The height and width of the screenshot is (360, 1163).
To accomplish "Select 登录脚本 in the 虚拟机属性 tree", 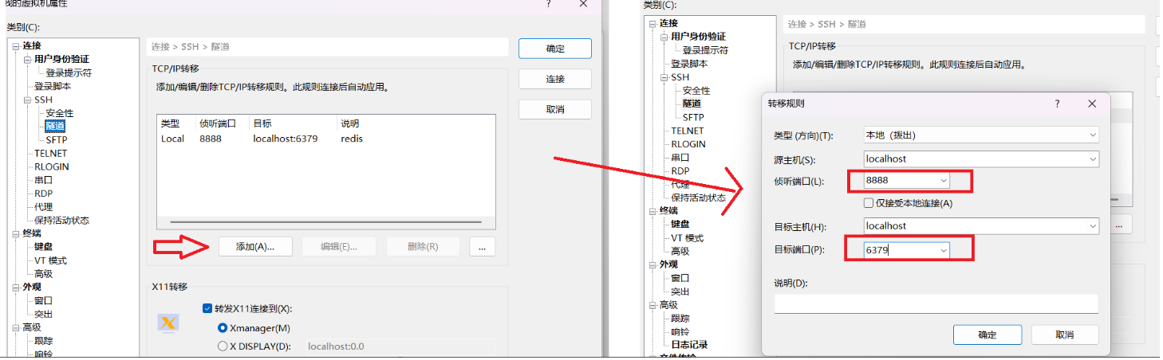I will 52,86.
